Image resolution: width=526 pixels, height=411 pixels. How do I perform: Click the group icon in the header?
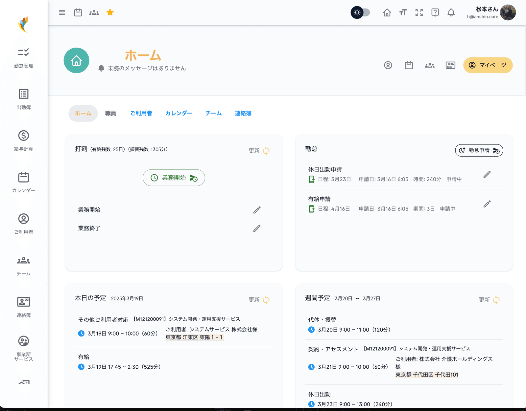[430, 65]
